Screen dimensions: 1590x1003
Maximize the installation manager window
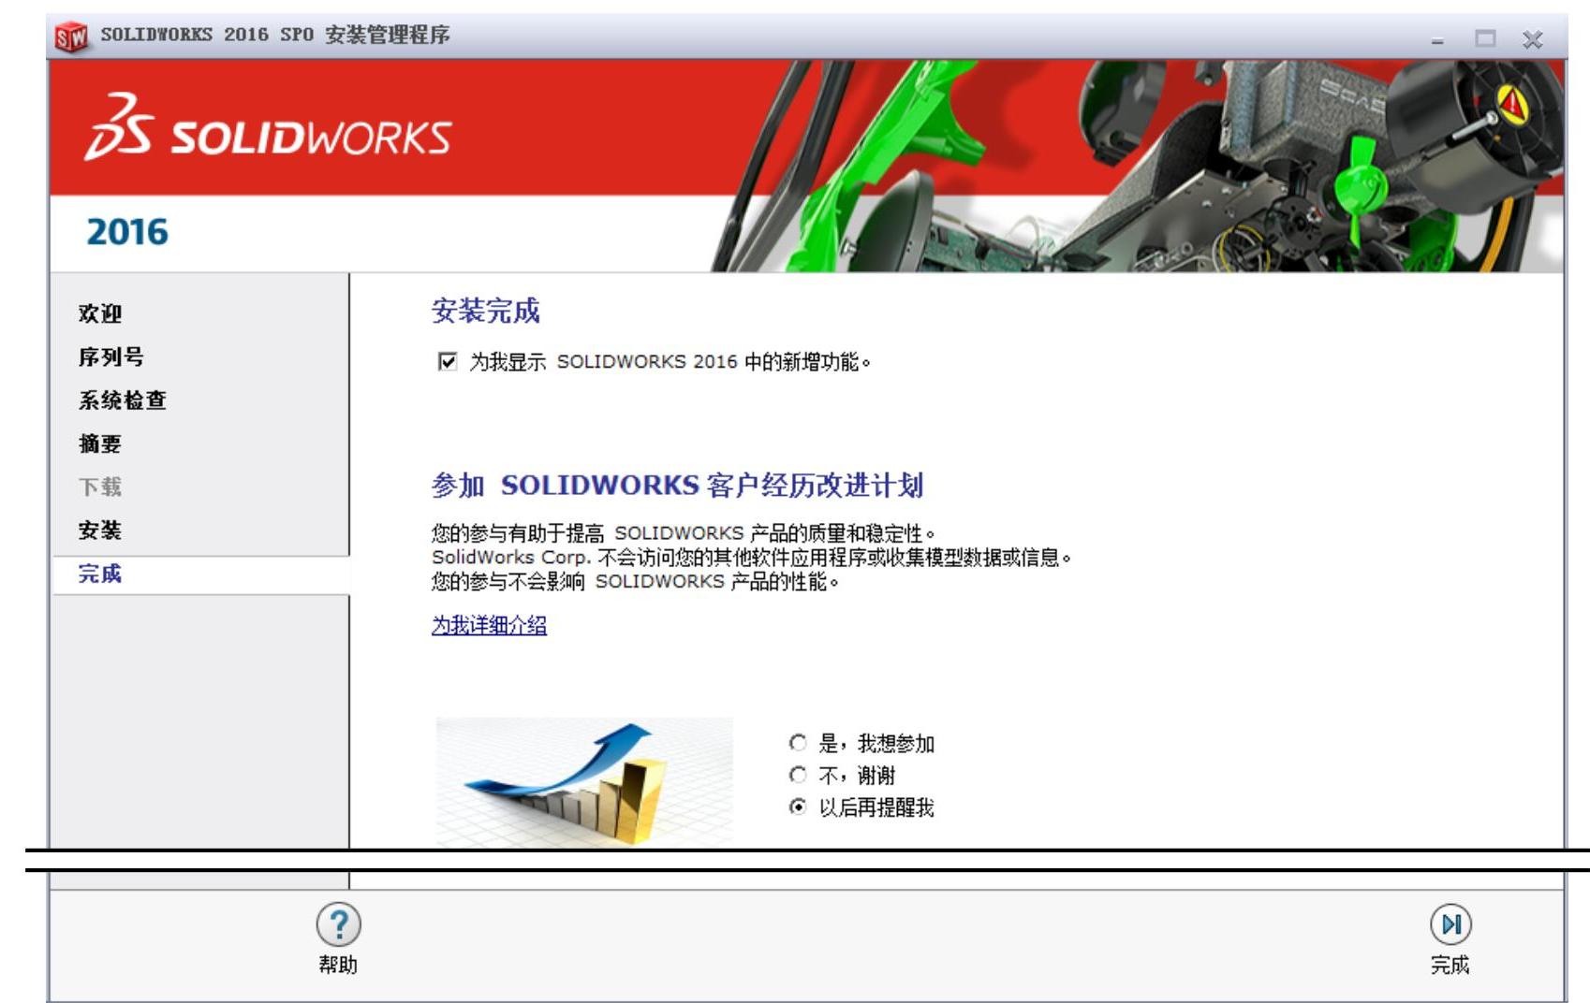1485,38
